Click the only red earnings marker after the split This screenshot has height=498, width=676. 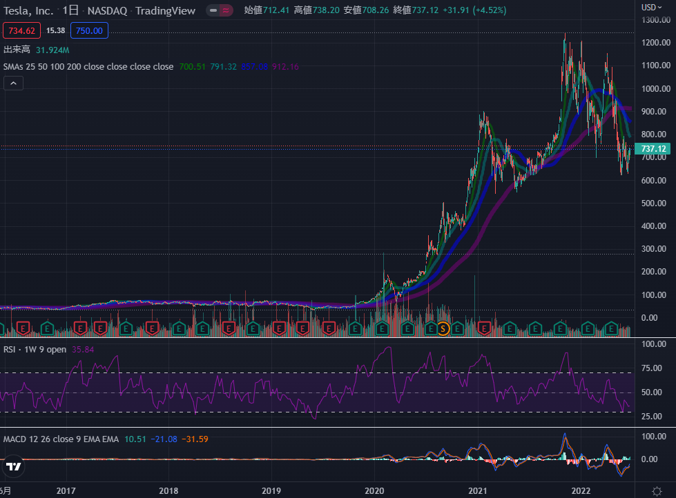(484, 329)
